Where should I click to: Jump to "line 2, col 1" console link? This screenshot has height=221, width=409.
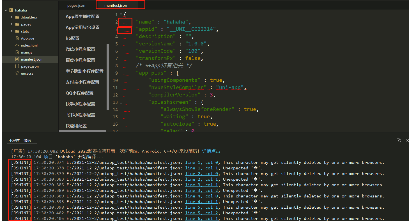pos(201,179)
